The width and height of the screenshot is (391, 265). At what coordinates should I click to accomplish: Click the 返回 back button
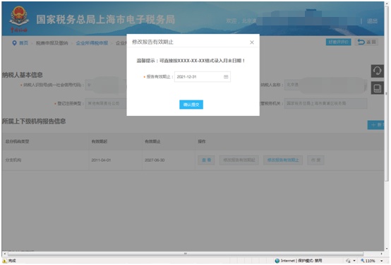366,42
